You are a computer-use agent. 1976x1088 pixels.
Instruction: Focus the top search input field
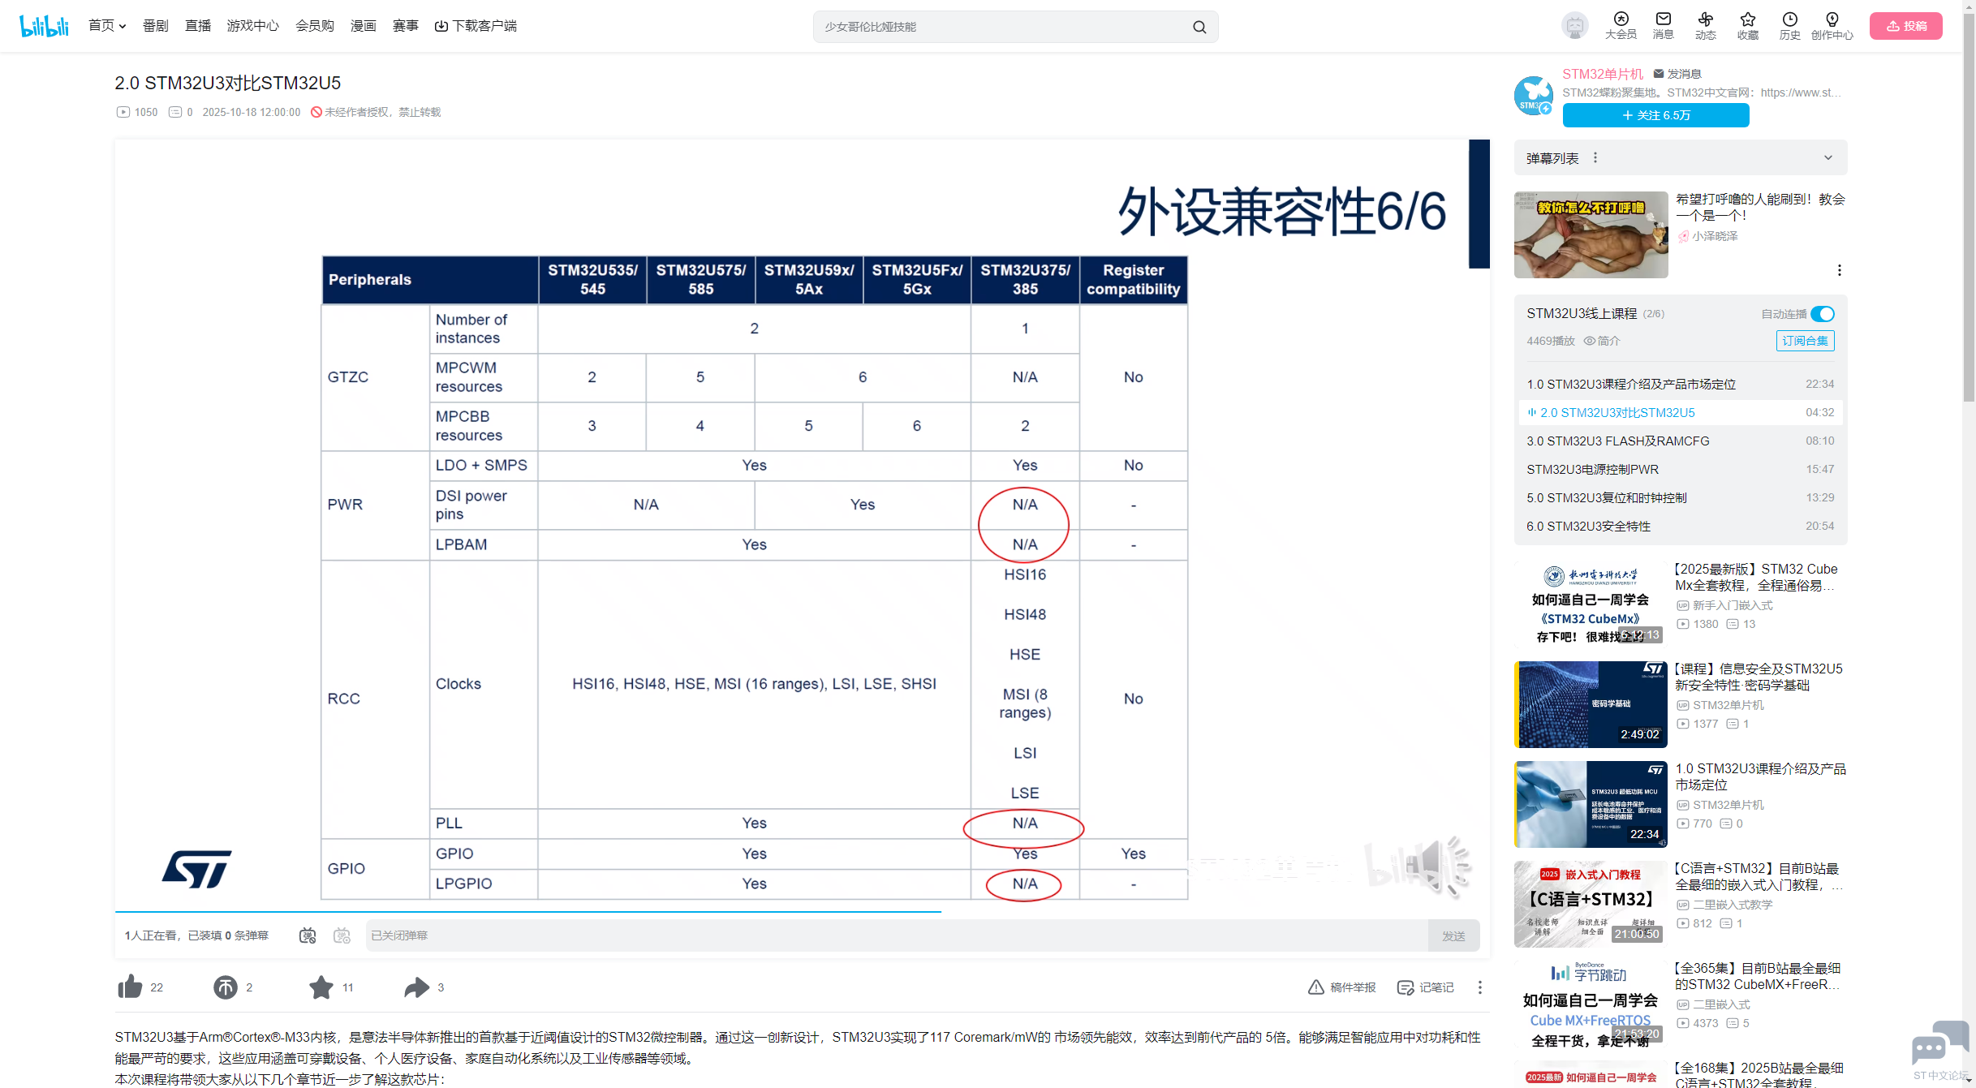click(1002, 27)
